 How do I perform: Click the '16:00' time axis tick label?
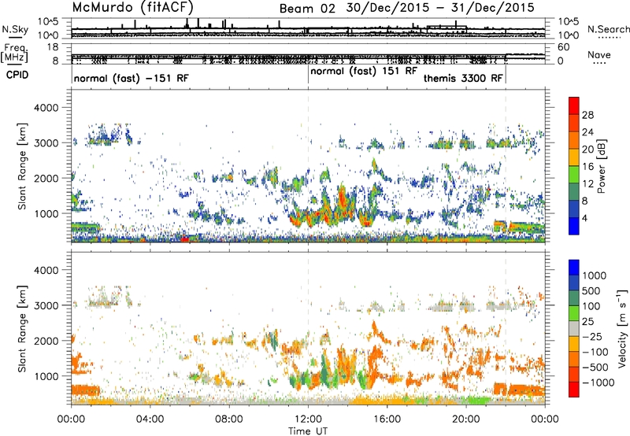pyautogui.click(x=387, y=419)
